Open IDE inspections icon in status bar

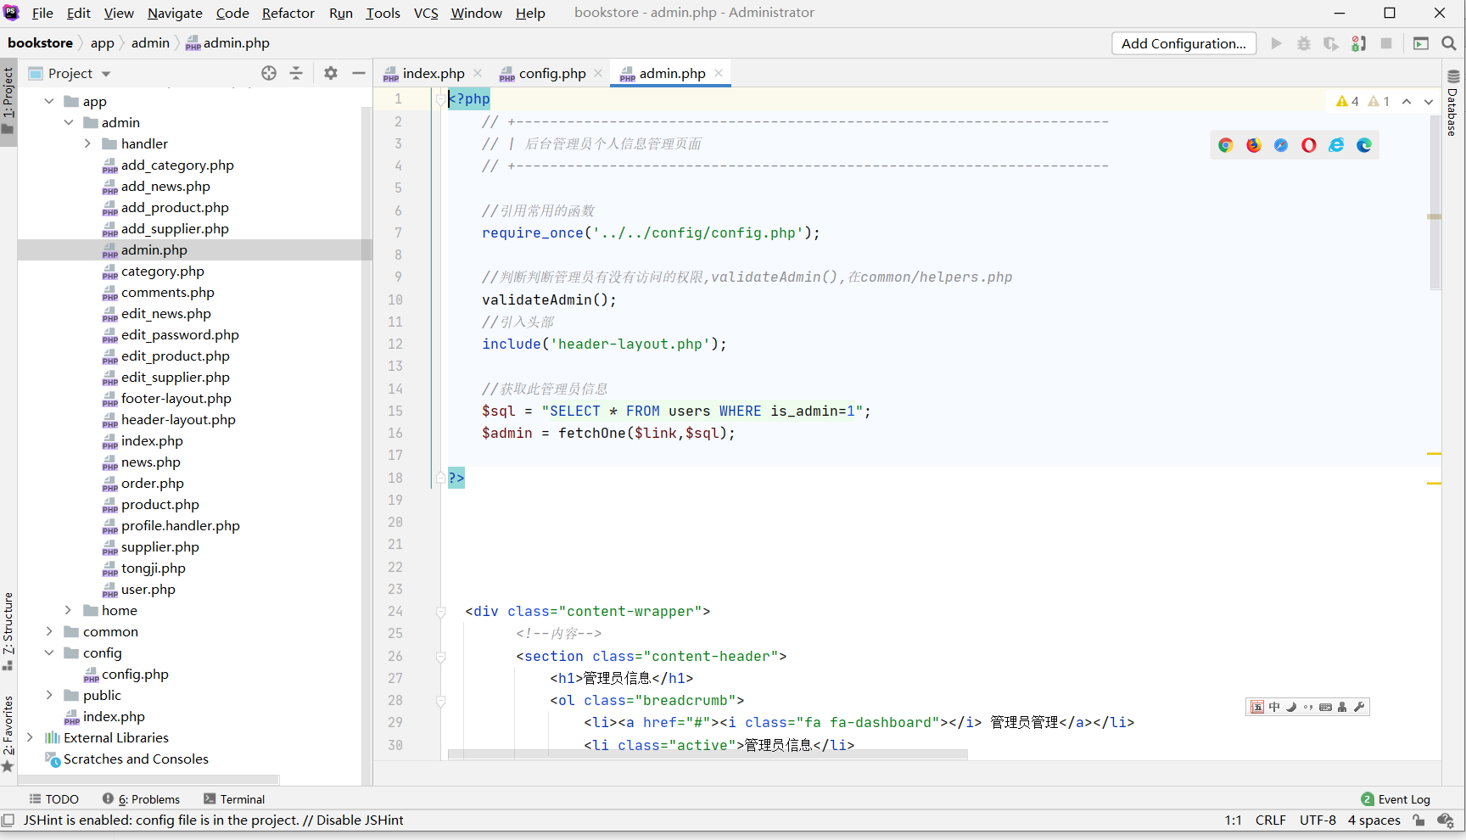coord(1446,820)
